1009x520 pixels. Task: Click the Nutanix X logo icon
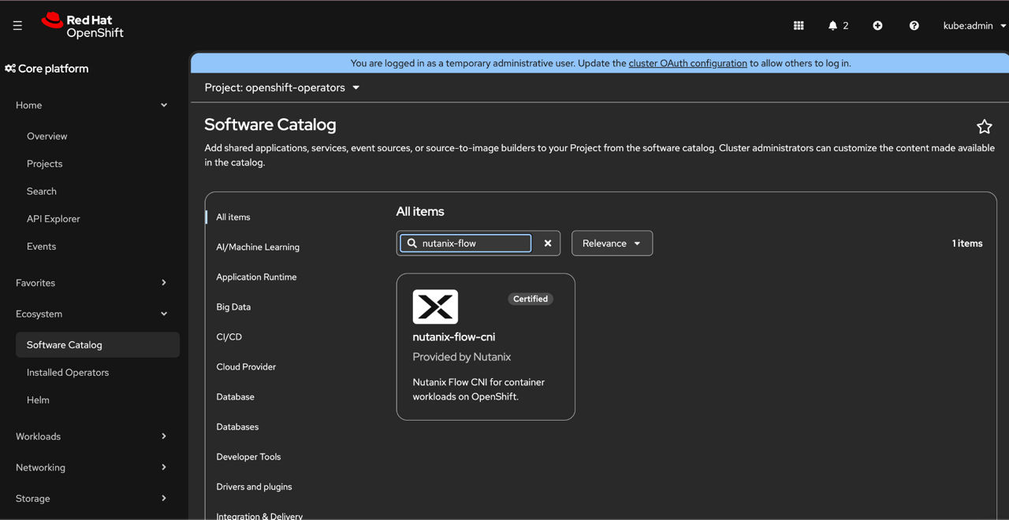click(x=435, y=306)
